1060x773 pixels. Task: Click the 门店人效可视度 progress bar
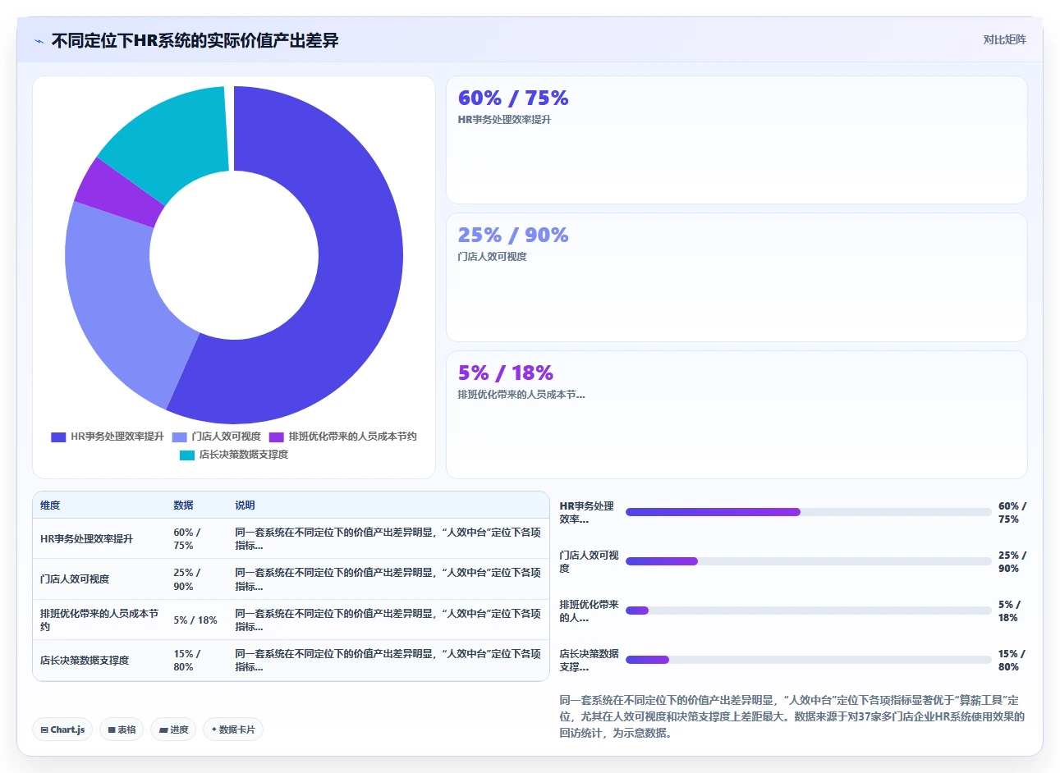click(808, 561)
